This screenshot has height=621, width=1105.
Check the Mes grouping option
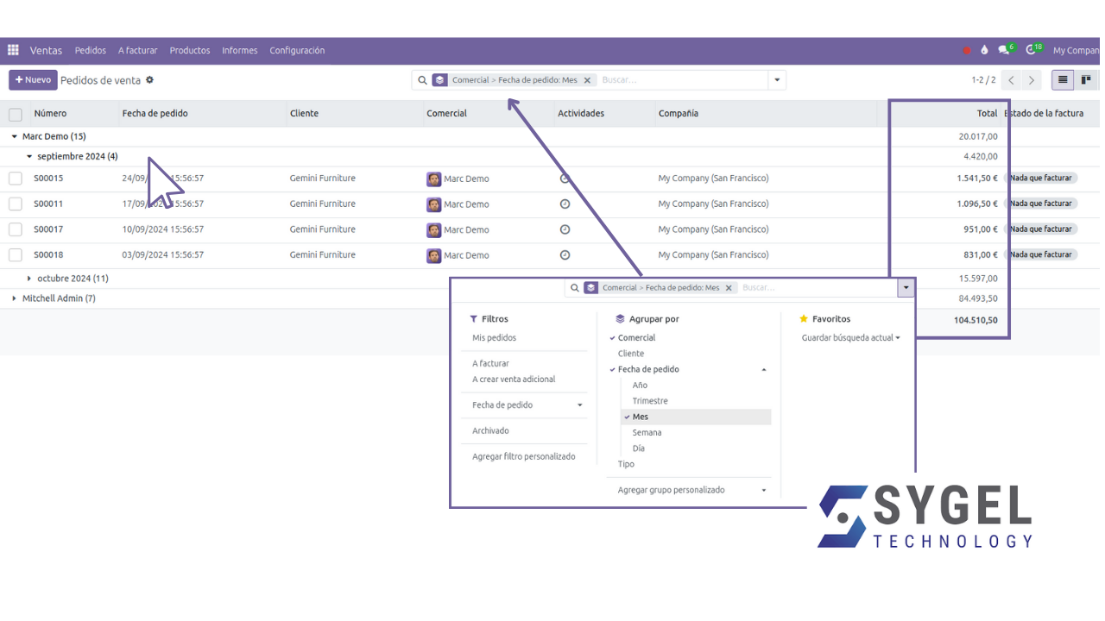(639, 417)
